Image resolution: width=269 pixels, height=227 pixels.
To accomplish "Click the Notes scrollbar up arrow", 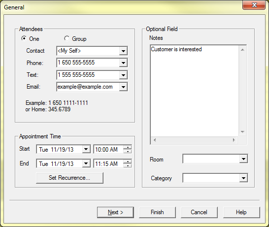I will tap(242, 50).
